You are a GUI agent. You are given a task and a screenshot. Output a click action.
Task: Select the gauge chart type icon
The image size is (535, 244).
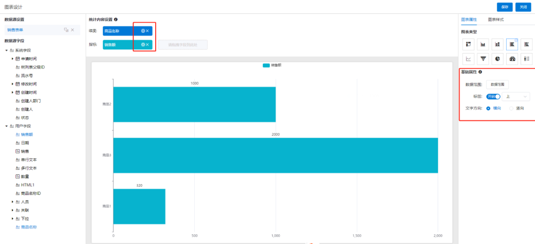(x=512, y=59)
